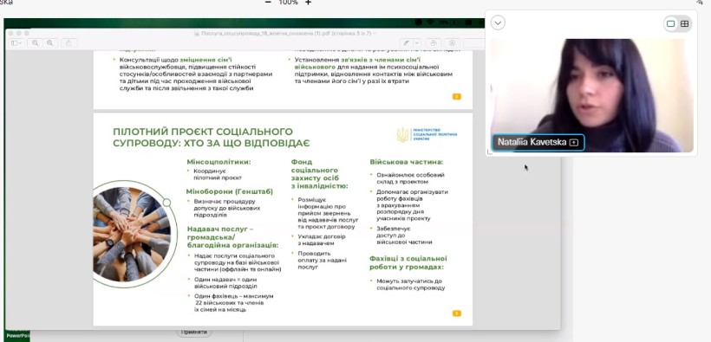This screenshot has height=342, width=711.
Task: Select Nataliia Kavetska's video tile
Action: click(x=591, y=95)
